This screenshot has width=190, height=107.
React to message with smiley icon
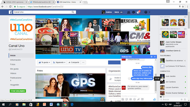click(129, 79)
